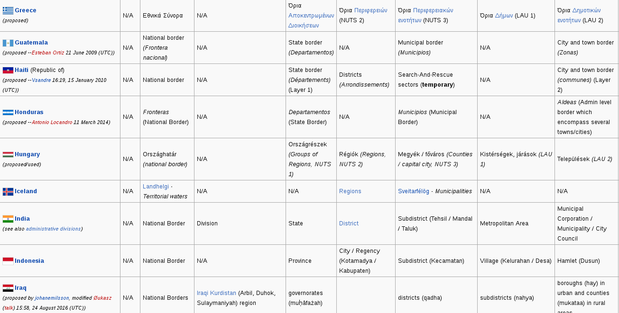Open the Esteban Ortiz user link
The image size is (619, 313).
coord(48,53)
